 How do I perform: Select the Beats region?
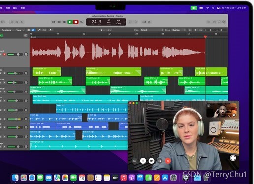click(92, 109)
